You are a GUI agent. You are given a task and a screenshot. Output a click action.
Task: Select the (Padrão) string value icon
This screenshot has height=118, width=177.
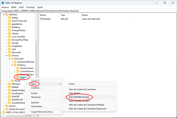click(41, 19)
